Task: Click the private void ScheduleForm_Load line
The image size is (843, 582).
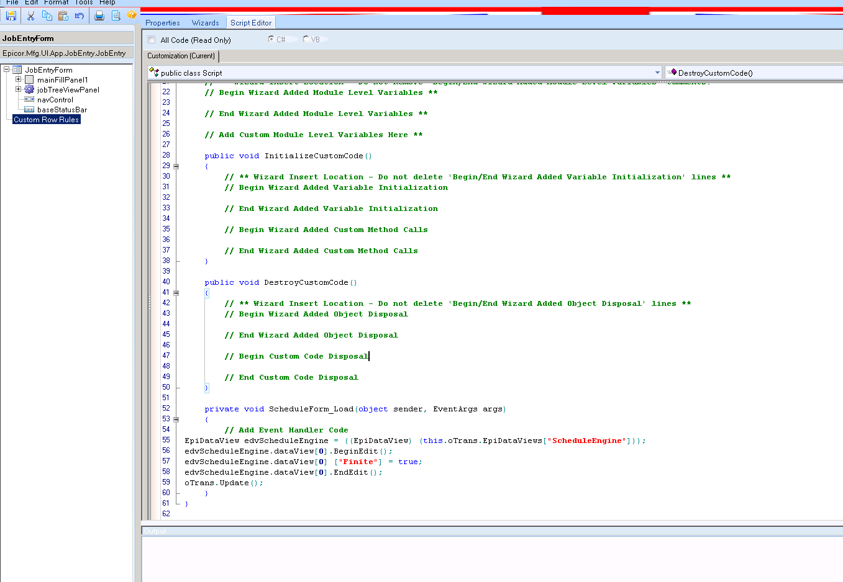Action: pos(355,409)
